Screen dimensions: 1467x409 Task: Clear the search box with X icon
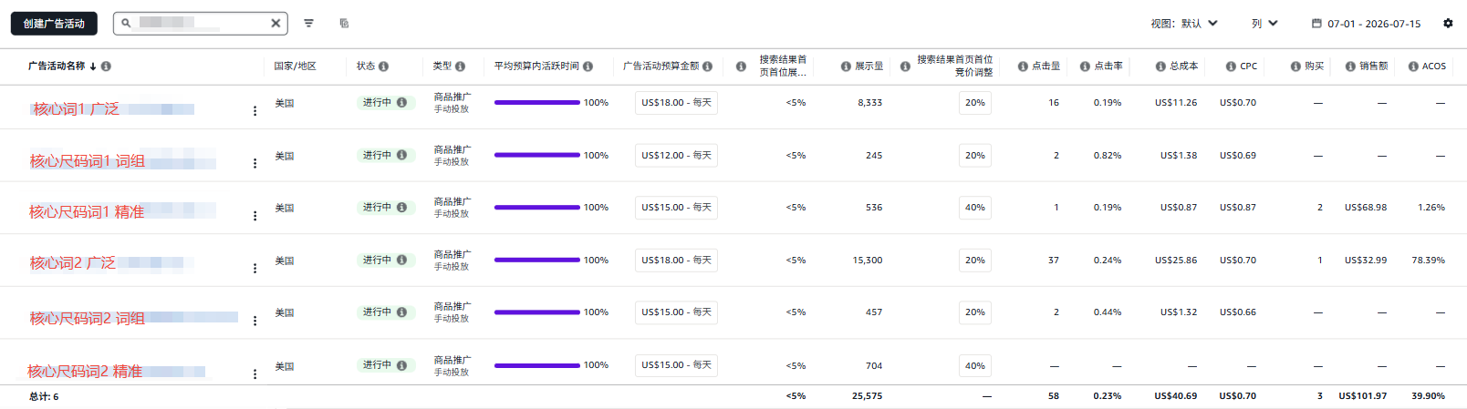[276, 24]
